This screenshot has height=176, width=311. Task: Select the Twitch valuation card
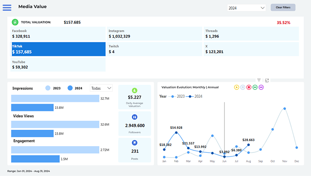click(x=155, y=49)
